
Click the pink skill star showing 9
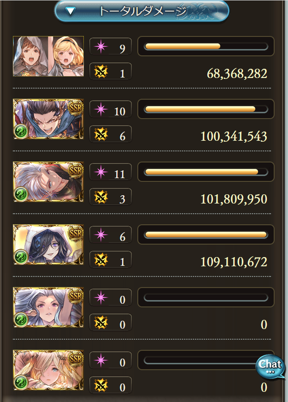(x=101, y=47)
